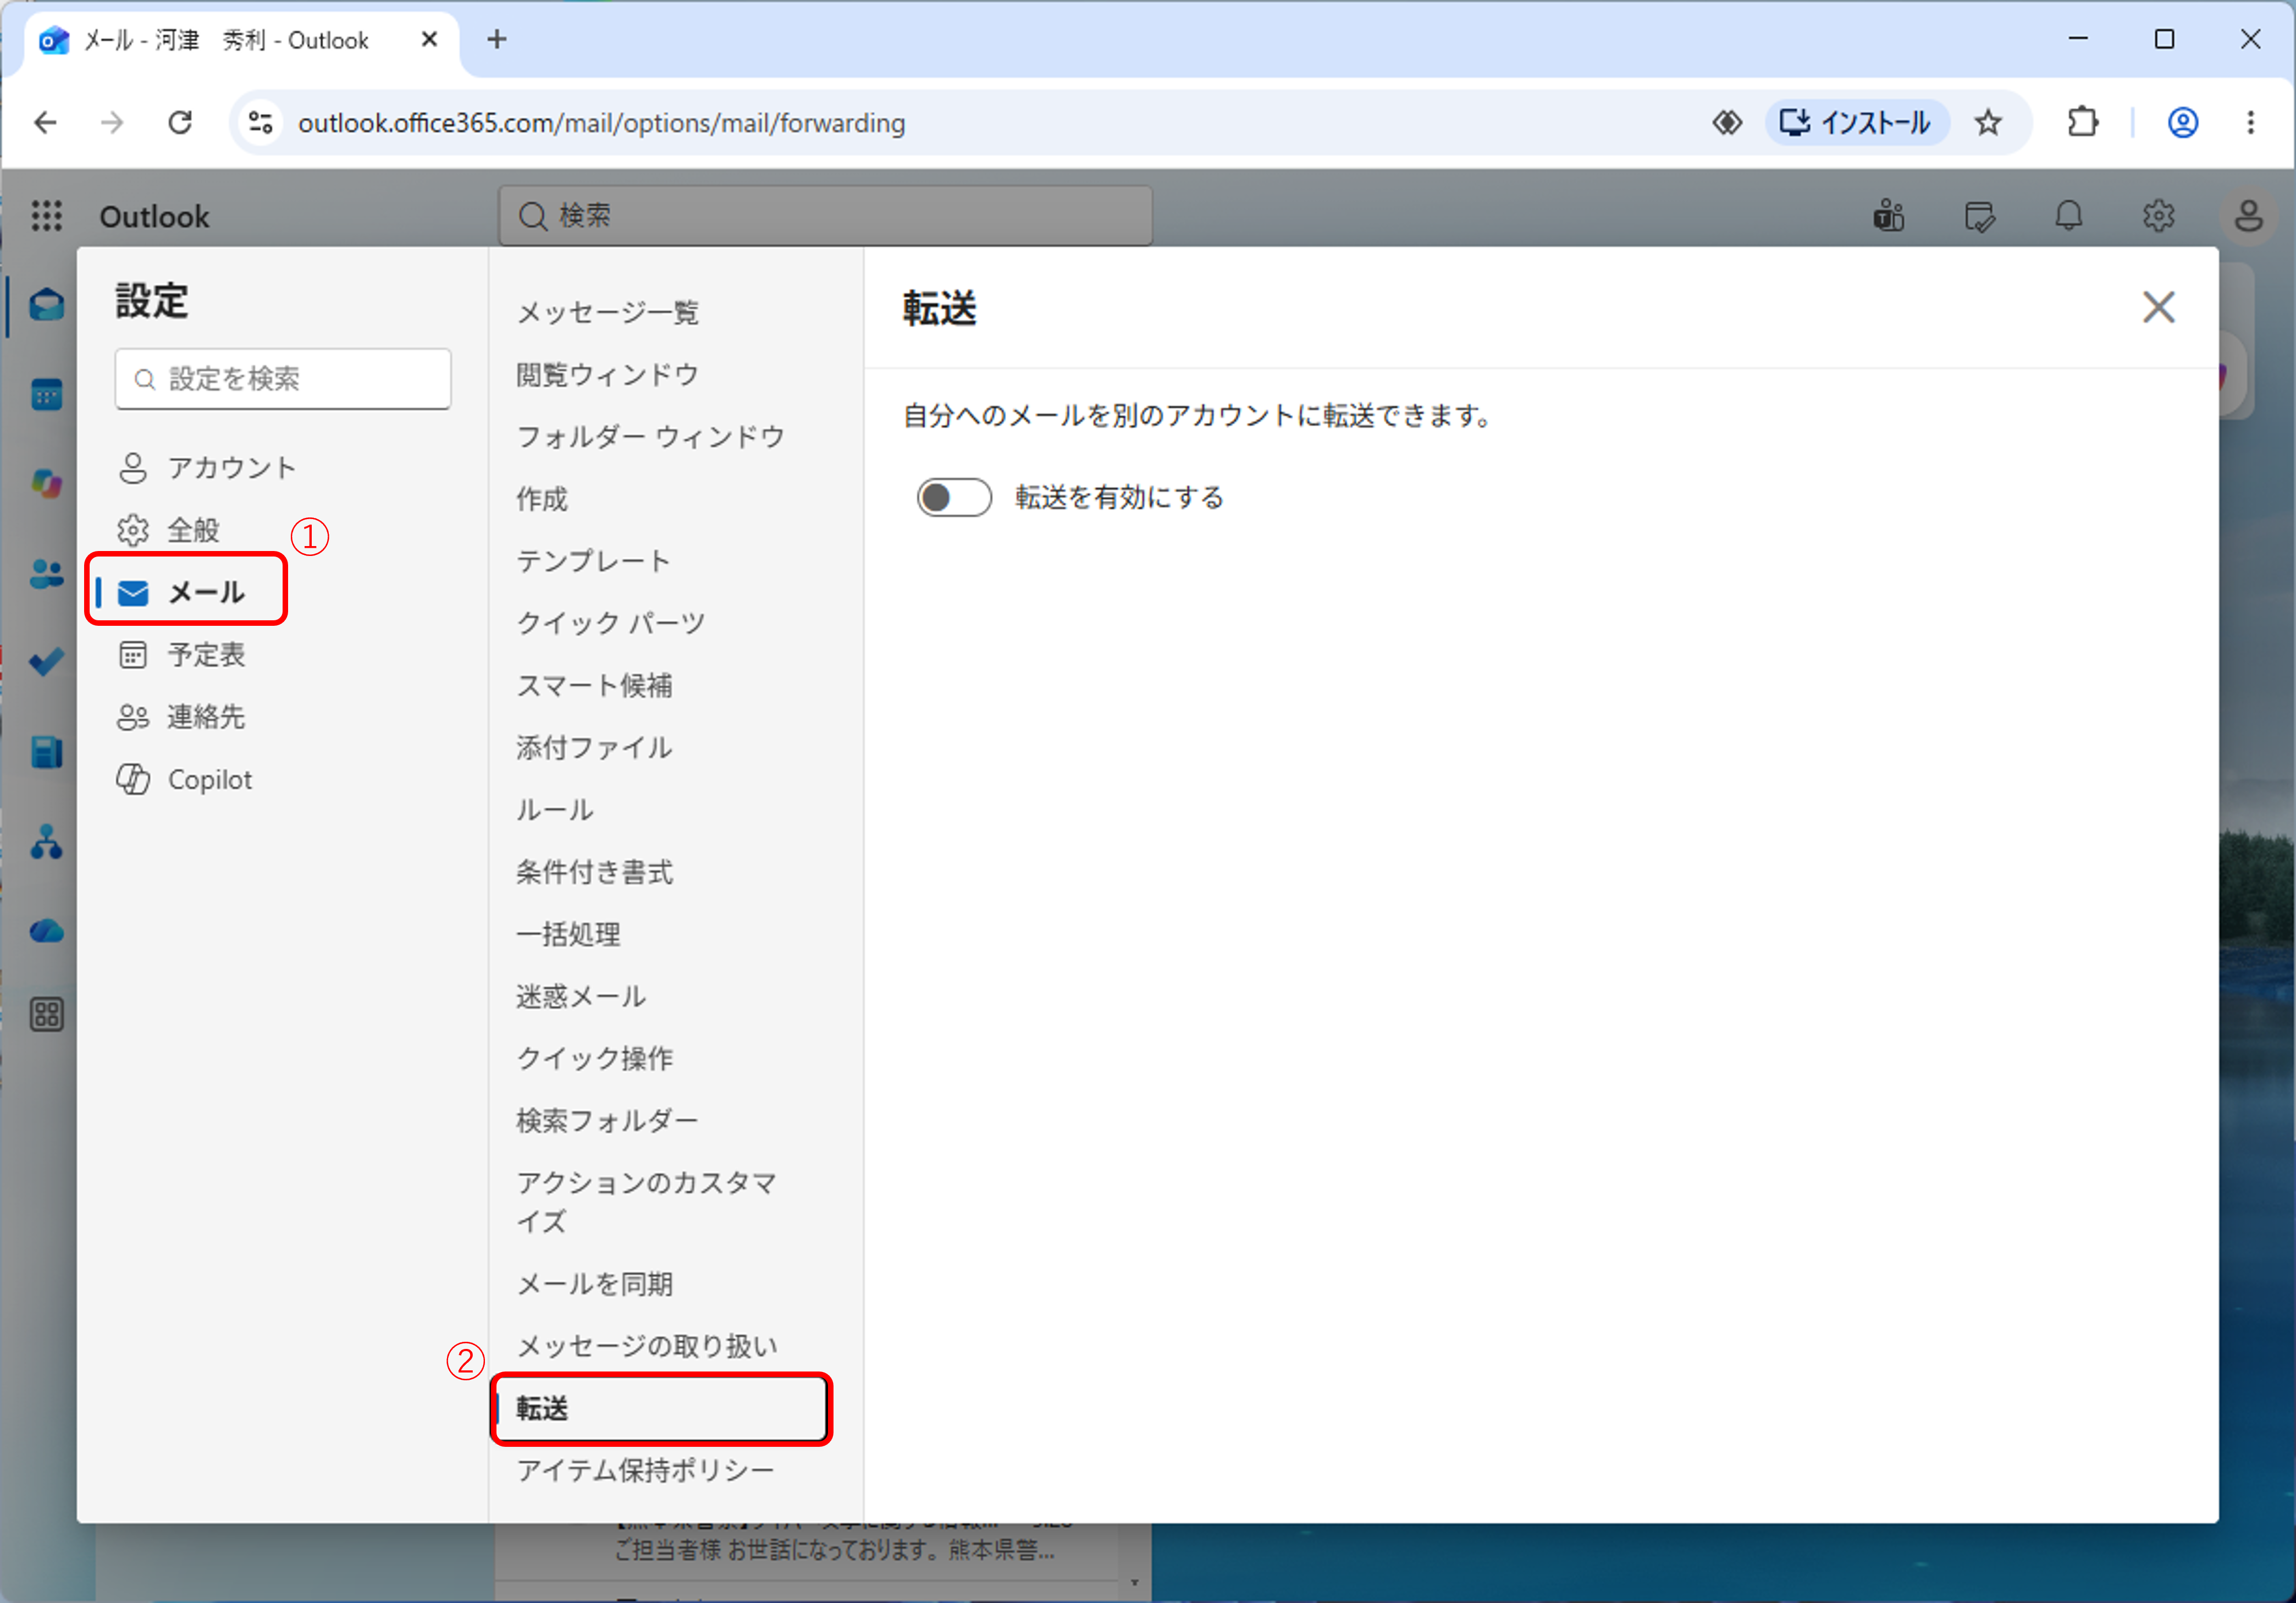Open the OneDrive cloud icon in rail
2296x1603 pixels.
[x=46, y=931]
